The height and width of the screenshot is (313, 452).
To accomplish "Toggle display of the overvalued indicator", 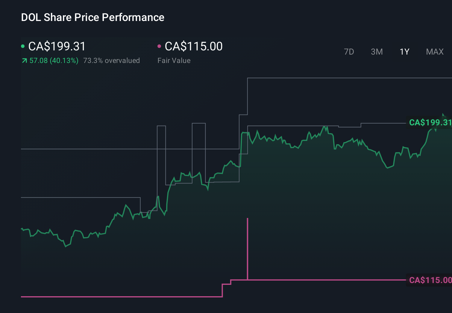I will (x=112, y=60).
